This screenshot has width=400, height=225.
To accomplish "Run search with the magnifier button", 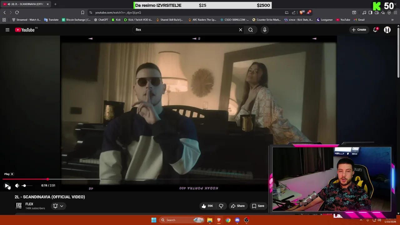I will point(251,30).
